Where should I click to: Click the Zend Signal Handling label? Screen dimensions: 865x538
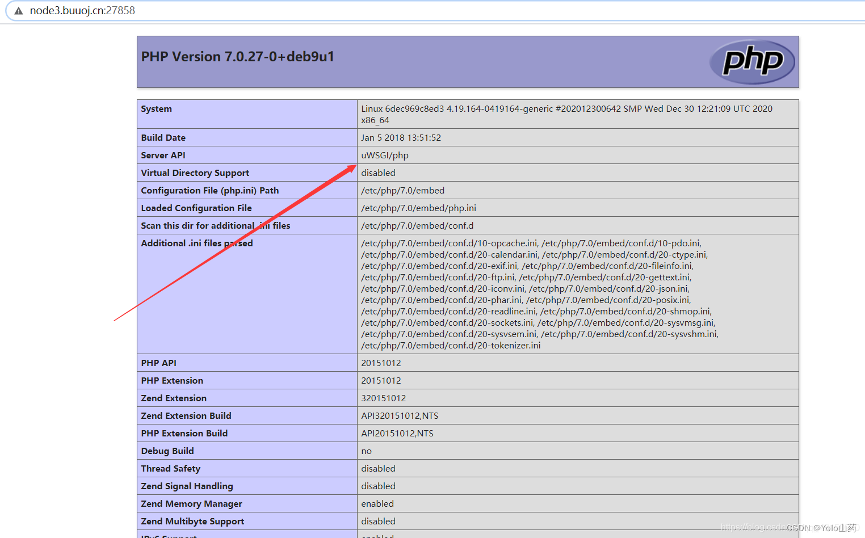(x=187, y=486)
